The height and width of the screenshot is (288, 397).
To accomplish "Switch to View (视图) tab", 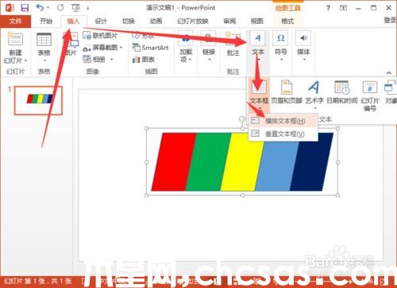I will (x=256, y=21).
